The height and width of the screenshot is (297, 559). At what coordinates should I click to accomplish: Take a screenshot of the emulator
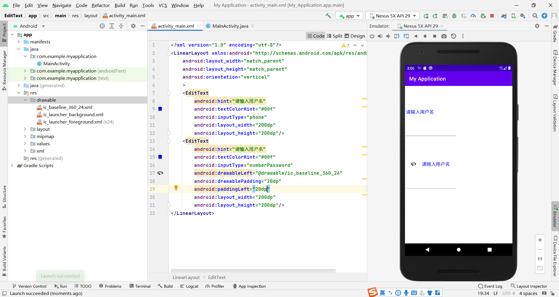click(x=444, y=36)
